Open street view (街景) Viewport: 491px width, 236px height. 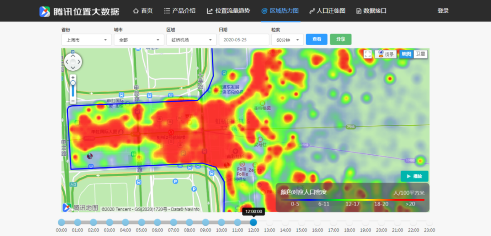(x=386, y=54)
